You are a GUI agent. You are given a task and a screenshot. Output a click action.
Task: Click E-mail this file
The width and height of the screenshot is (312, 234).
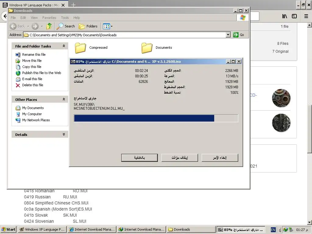click(32, 79)
